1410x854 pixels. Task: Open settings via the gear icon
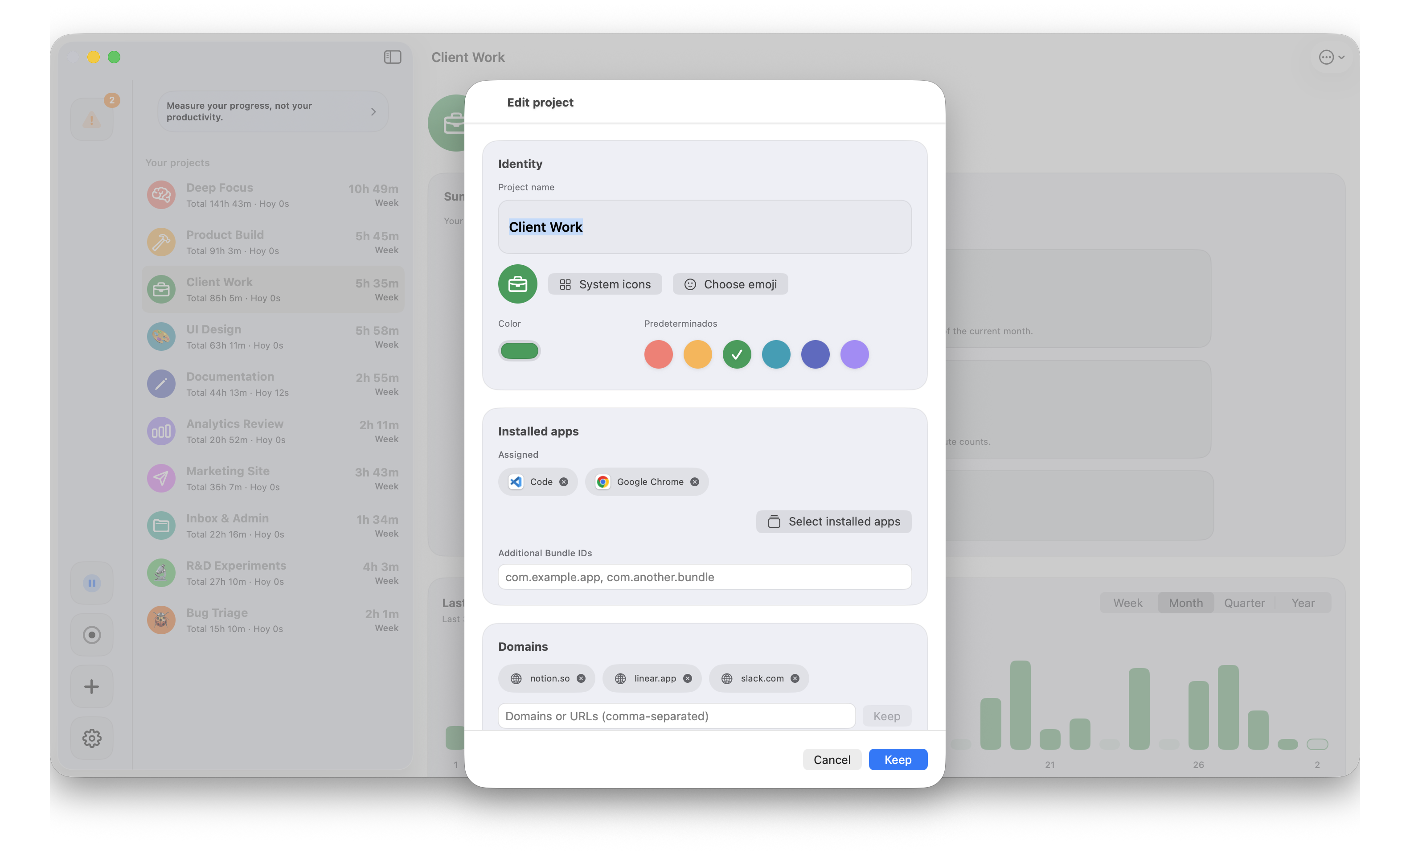[x=91, y=738]
